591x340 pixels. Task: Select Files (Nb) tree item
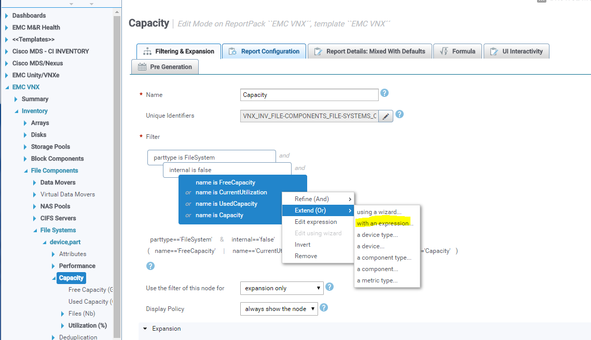[x=81, y=314]
